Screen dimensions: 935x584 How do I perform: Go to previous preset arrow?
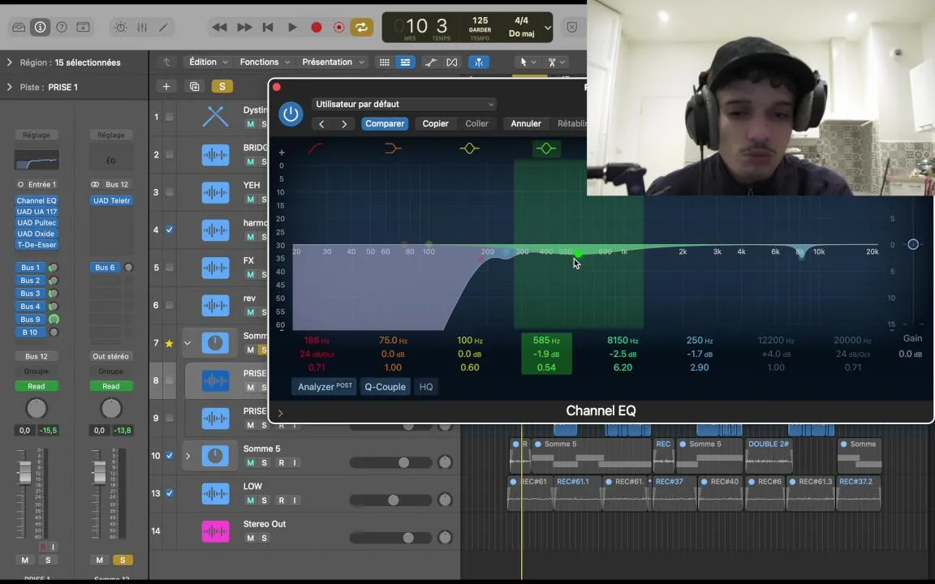click(321, 124)
